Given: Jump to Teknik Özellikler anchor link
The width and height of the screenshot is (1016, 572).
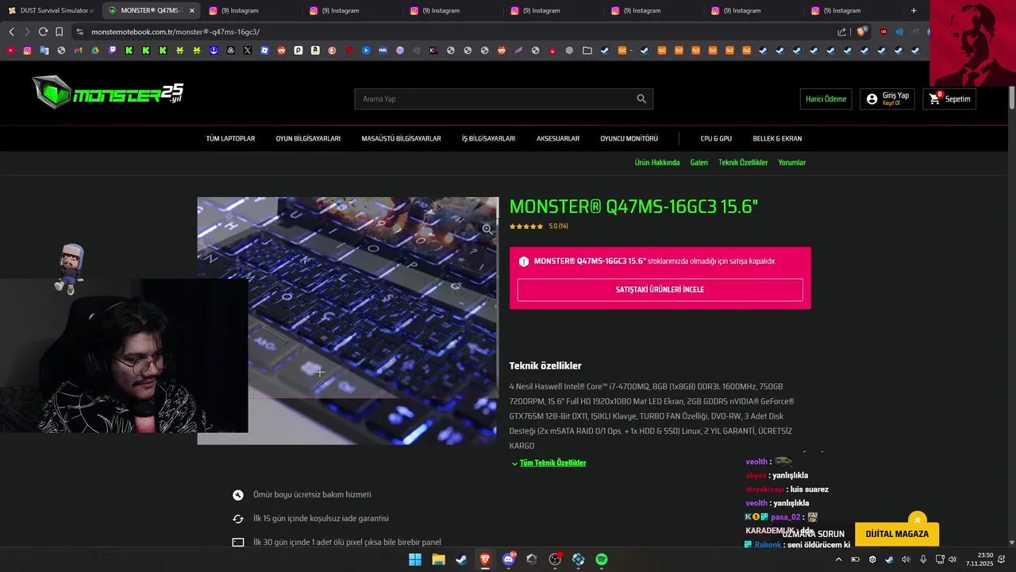Looking at the screenshot, I should 743,162.
